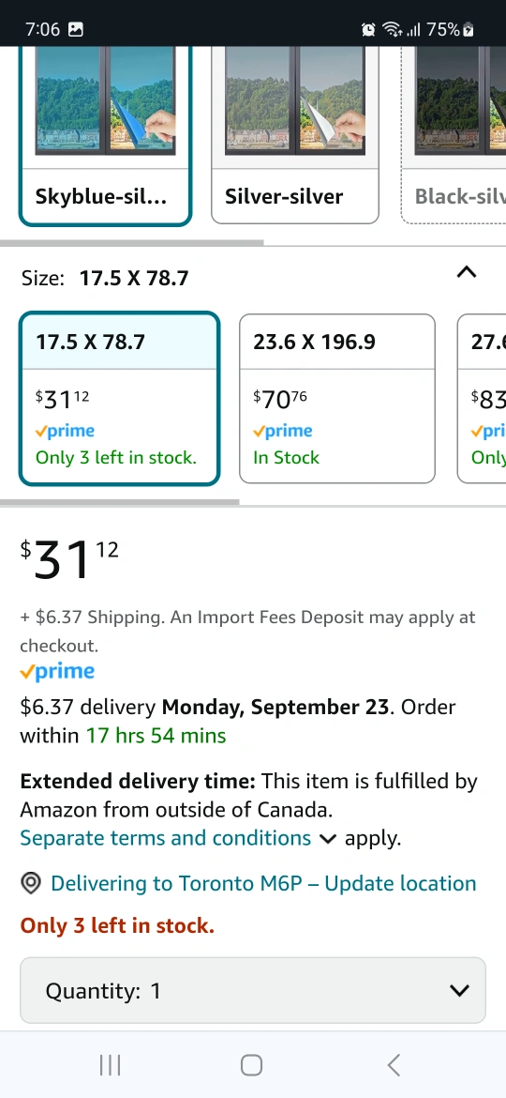The height and width of the screenshot is (1098, 506).
Task: Tap the alarm icon in status bar
Action: click(x=367, y=29)
